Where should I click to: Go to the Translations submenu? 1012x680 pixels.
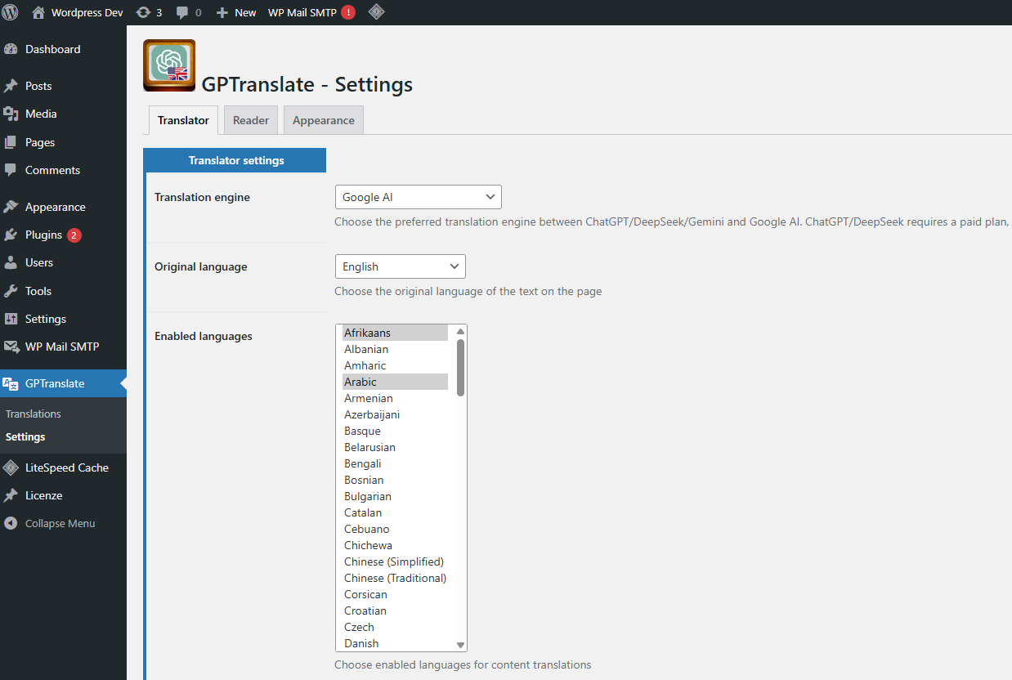point(34,414)
